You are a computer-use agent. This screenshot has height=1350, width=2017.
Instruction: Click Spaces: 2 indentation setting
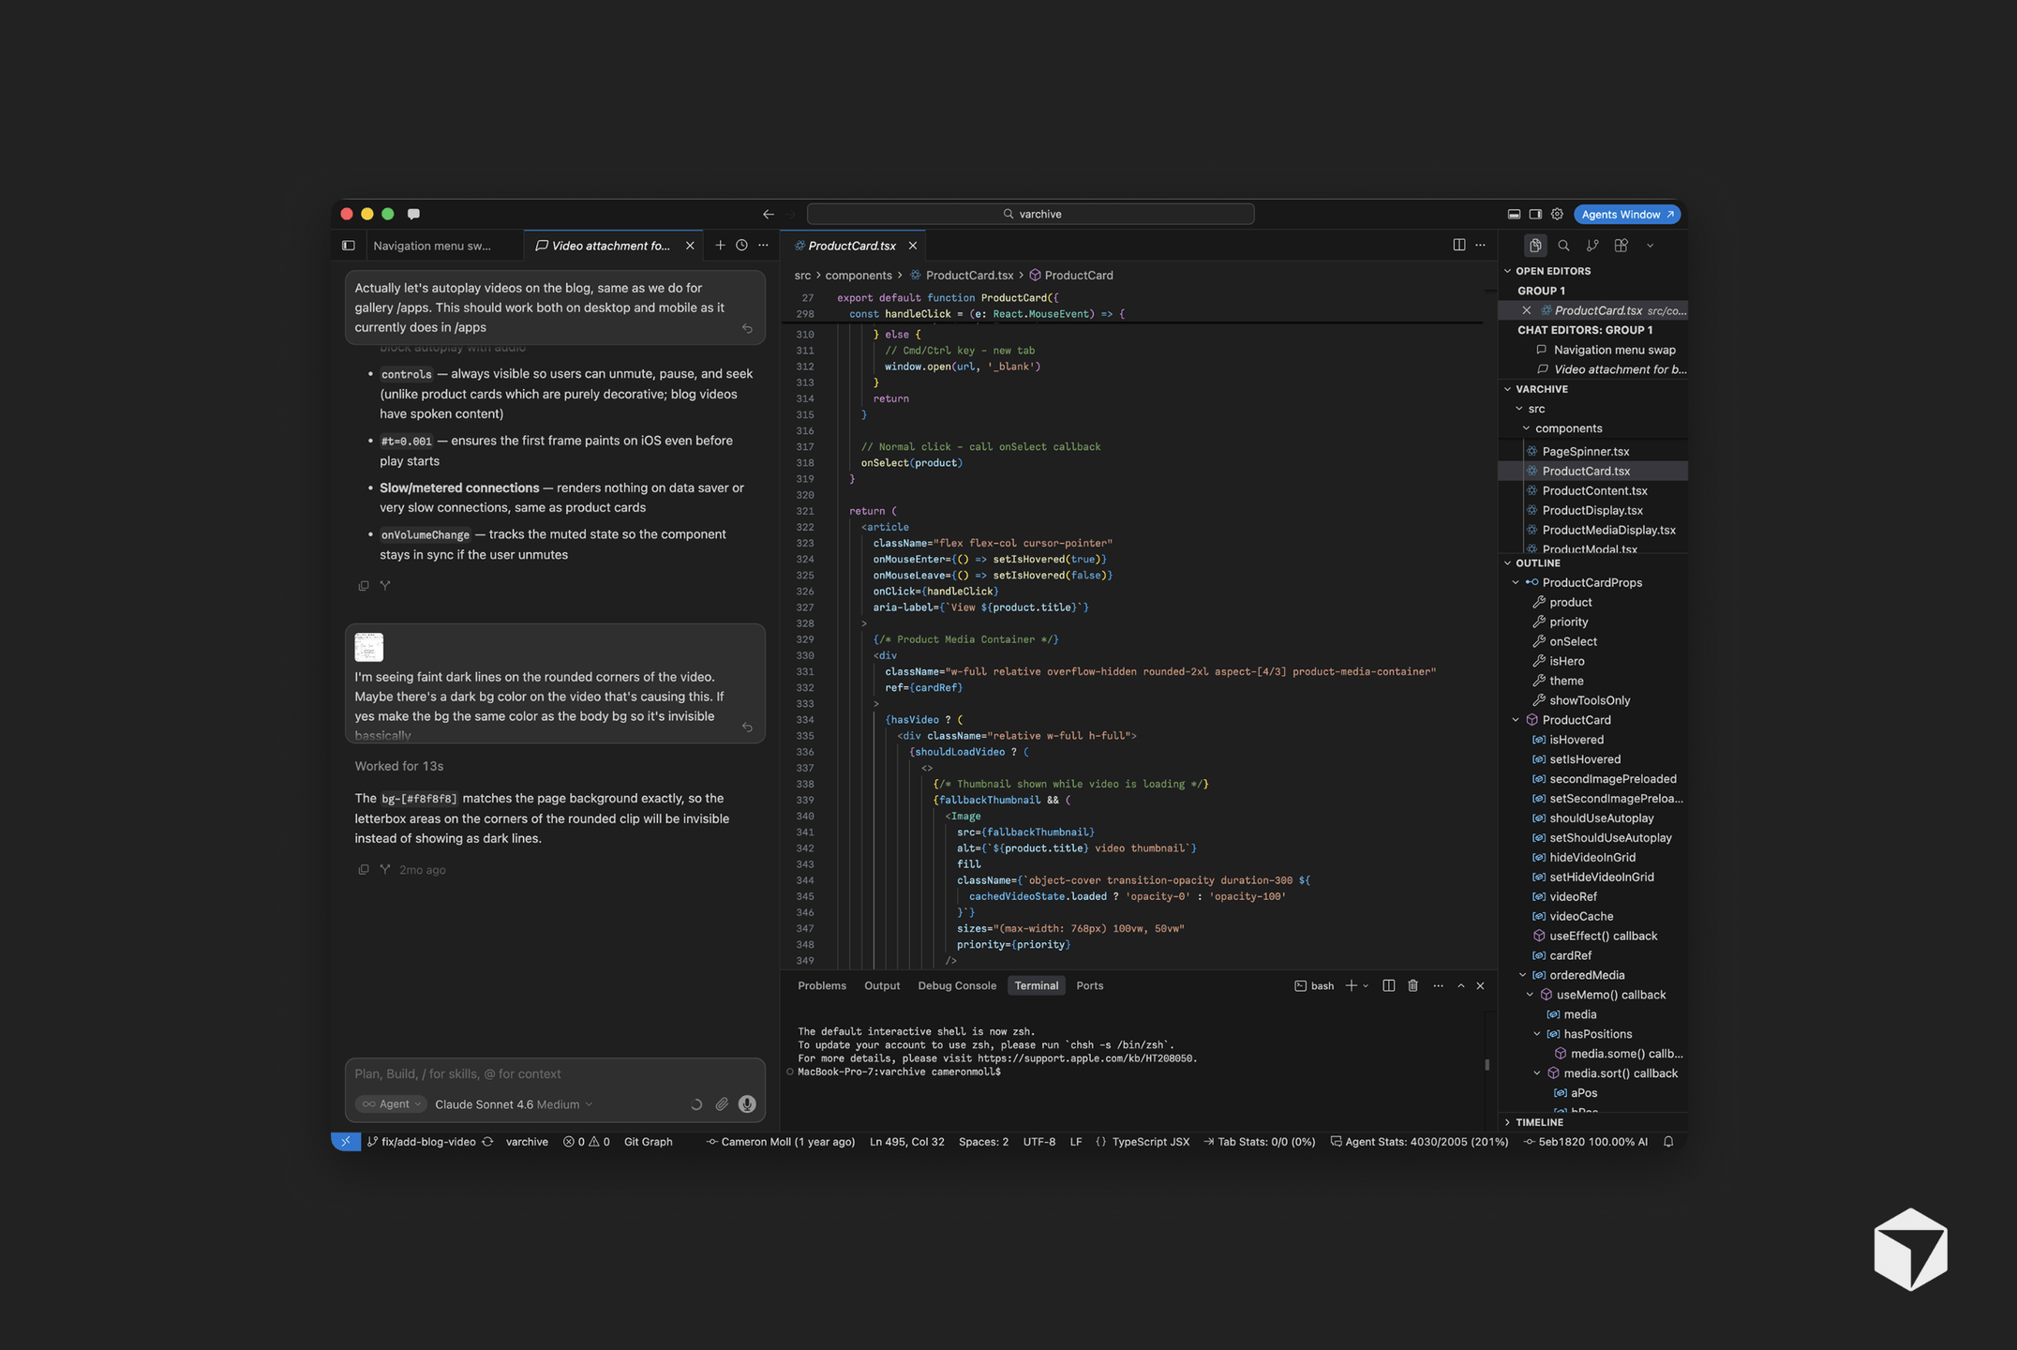coord(983,1142)
